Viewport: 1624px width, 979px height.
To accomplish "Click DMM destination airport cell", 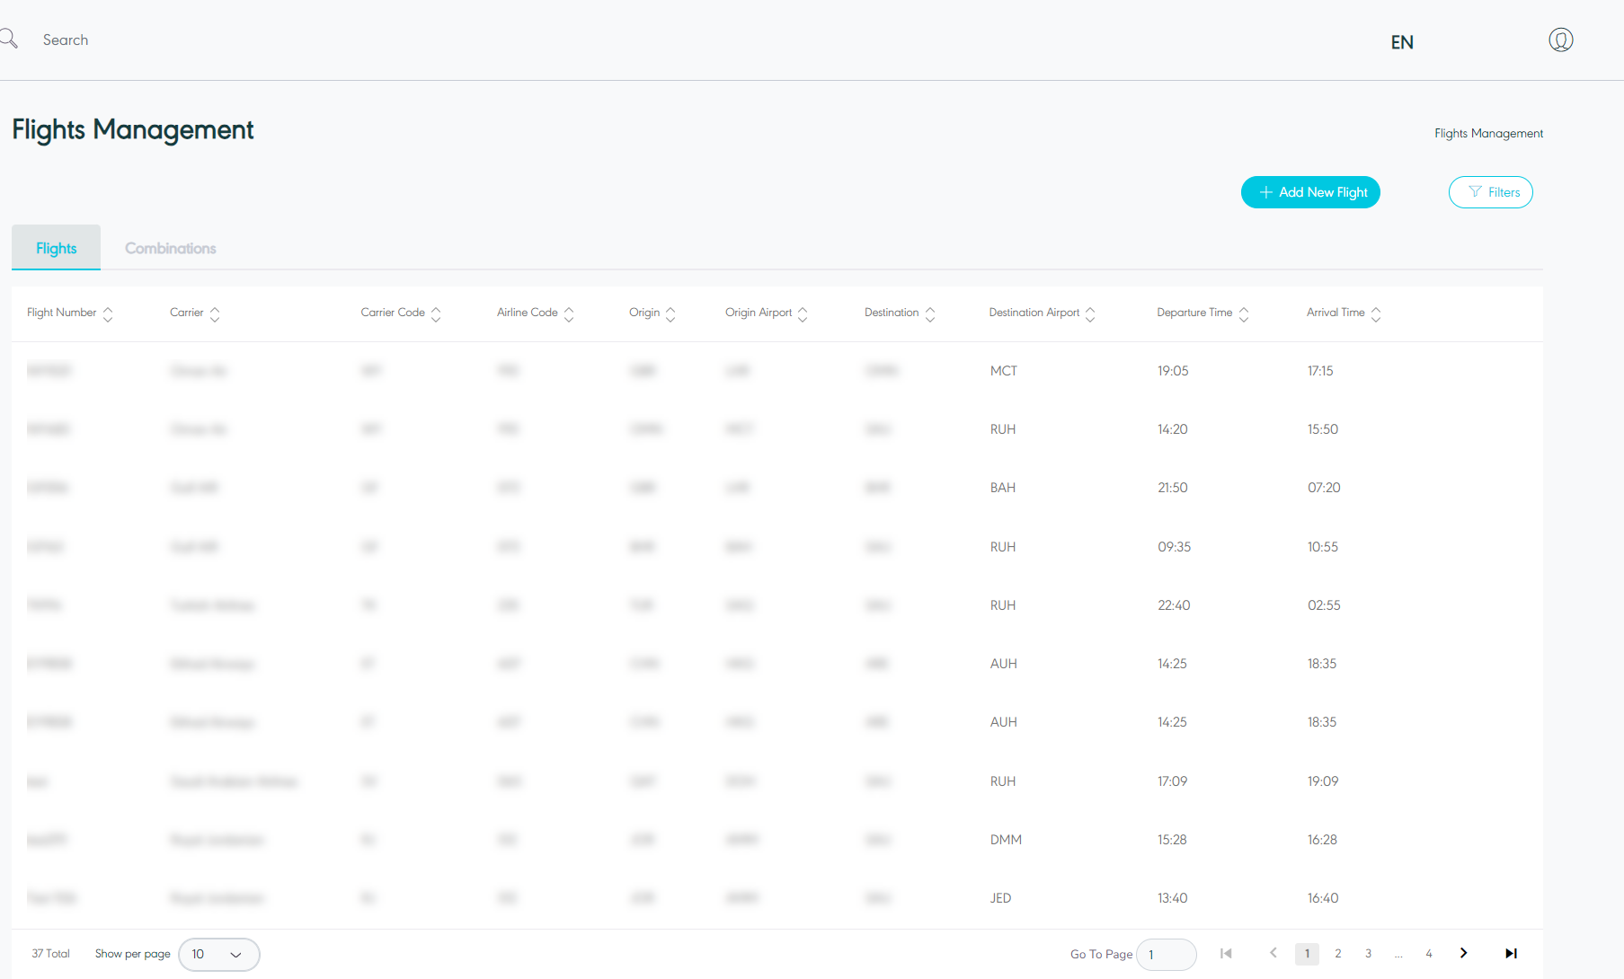I will click(1006, 840).
